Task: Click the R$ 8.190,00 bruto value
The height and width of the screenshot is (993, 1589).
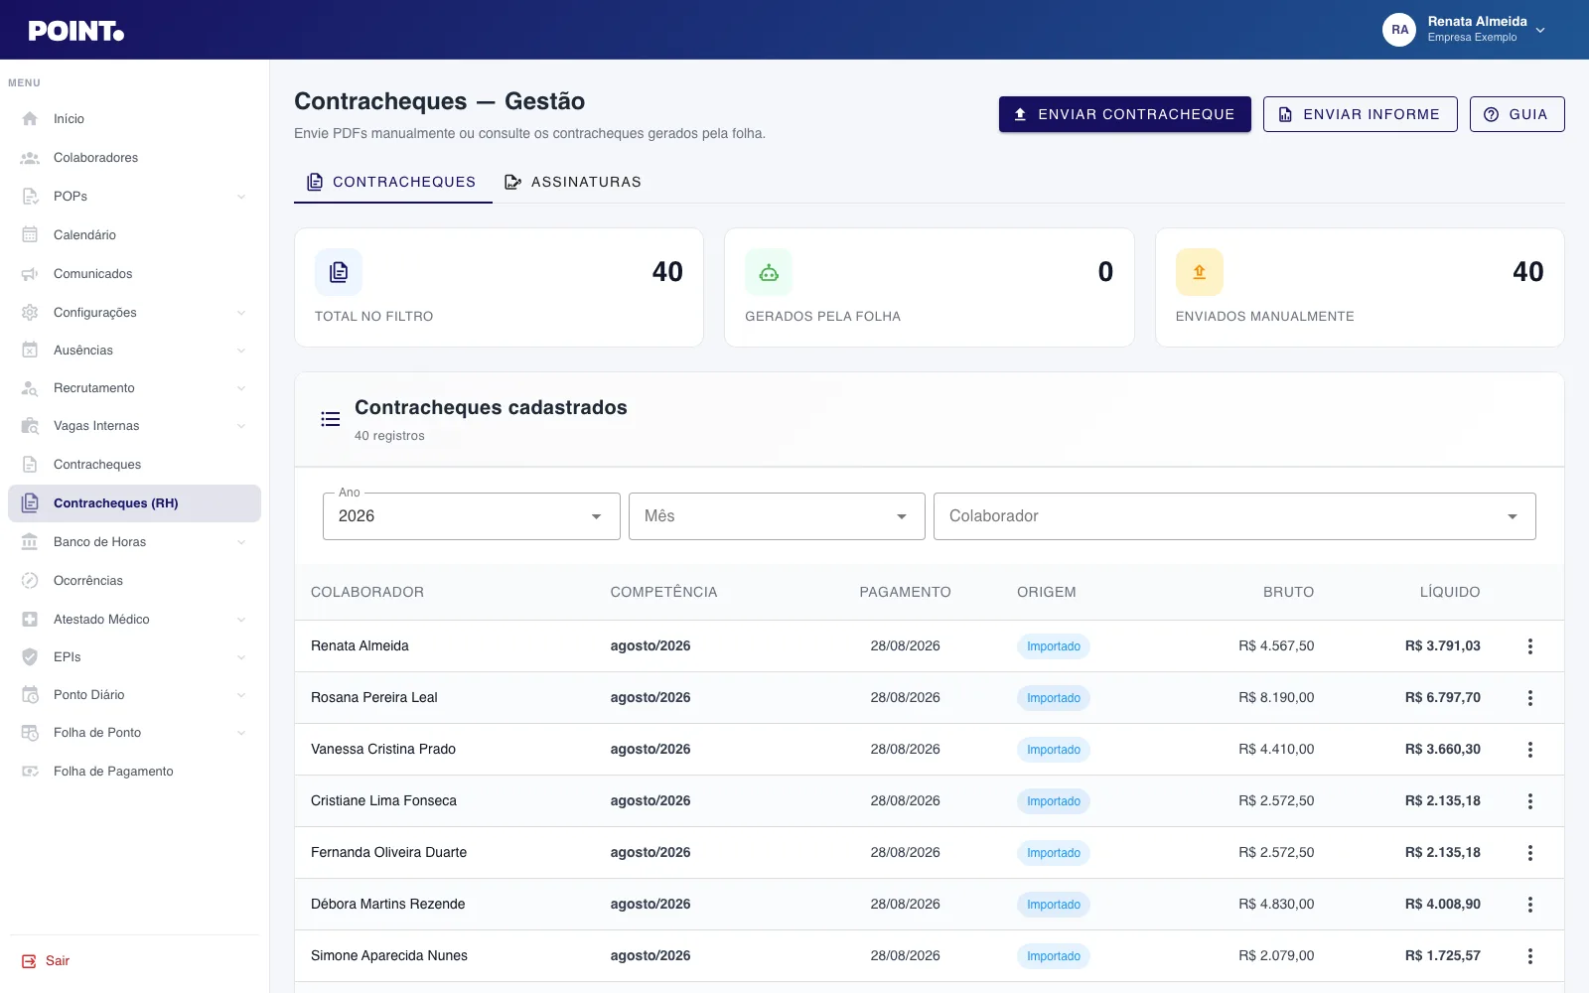Action: pyautogui.click(x=1276, y=698)
